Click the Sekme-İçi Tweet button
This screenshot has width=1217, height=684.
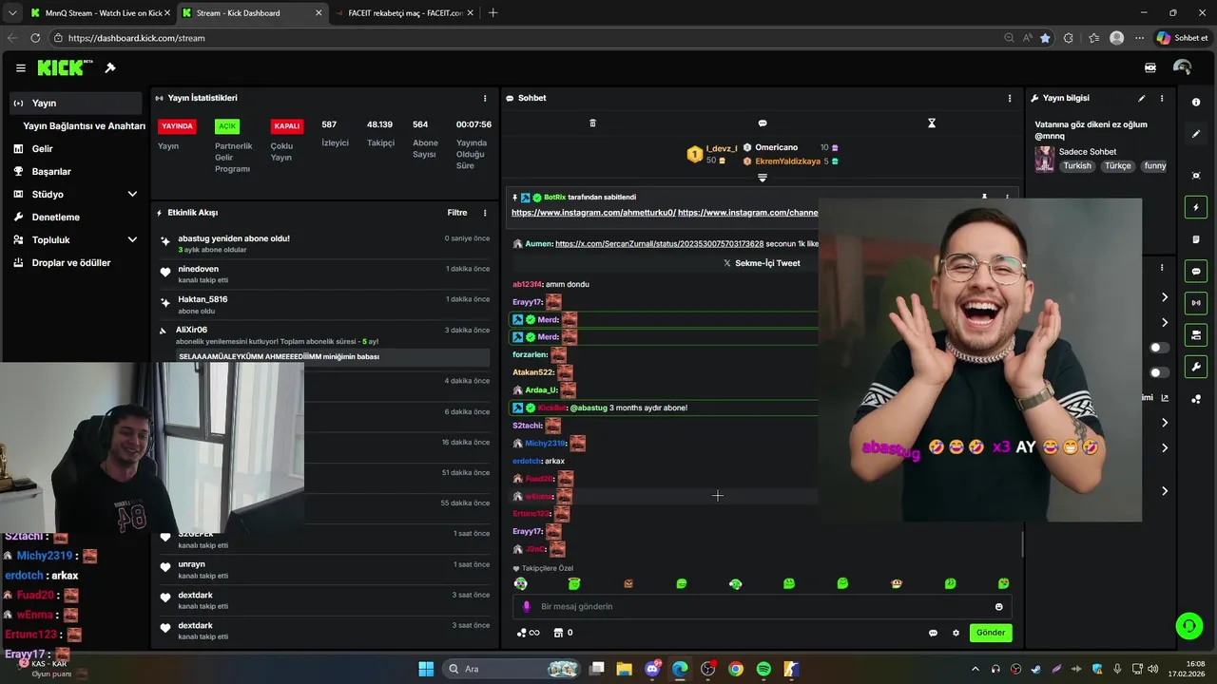pos(762,263)
